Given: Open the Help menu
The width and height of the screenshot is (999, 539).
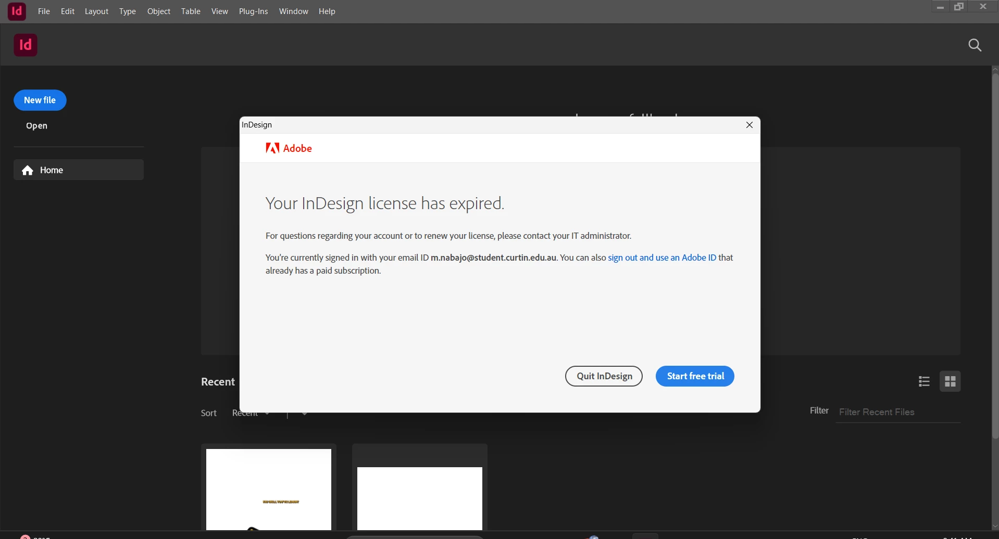Looking at the screenshot, I should tap(327, 11).
